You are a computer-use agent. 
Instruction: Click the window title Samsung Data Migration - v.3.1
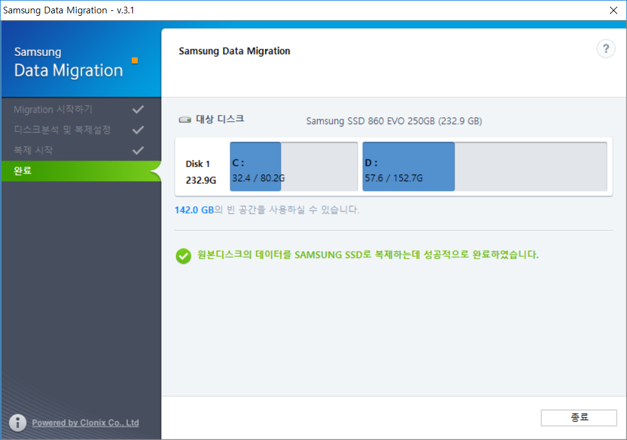click(69, 10)
